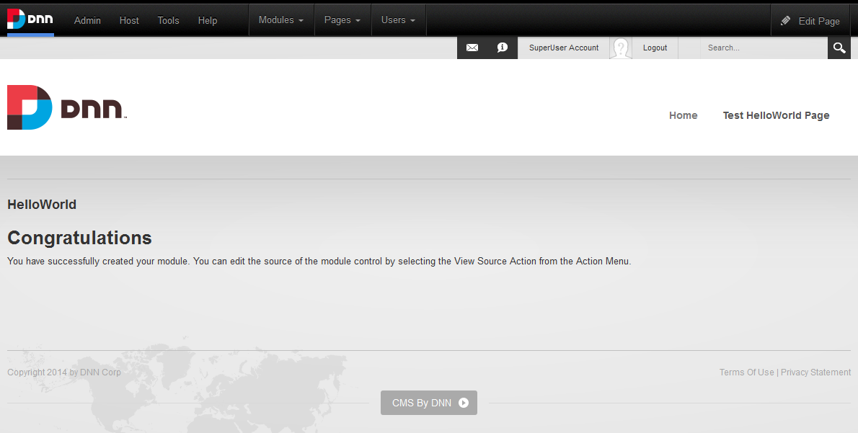Focus the Search input field
The image size is (858, 433).
tap(764, 48)
